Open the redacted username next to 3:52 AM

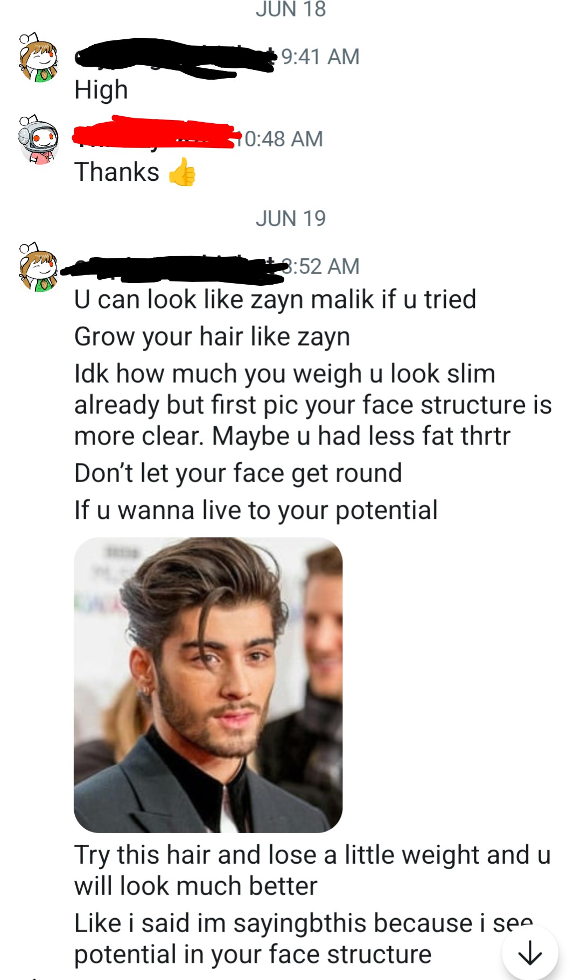(x=172, y=267)
